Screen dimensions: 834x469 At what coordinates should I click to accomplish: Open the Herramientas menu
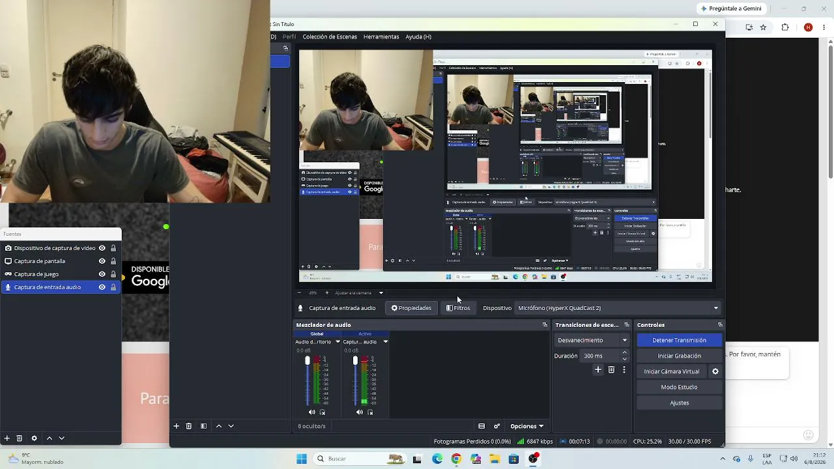(381, 37)
